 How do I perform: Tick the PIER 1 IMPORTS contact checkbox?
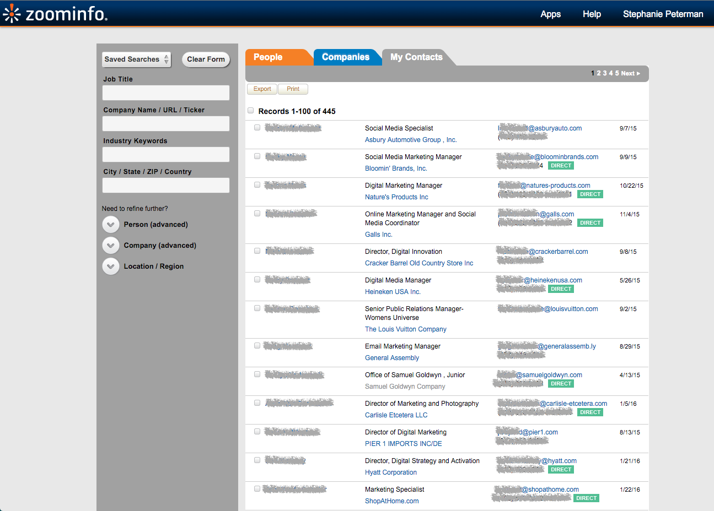(257, 432)
